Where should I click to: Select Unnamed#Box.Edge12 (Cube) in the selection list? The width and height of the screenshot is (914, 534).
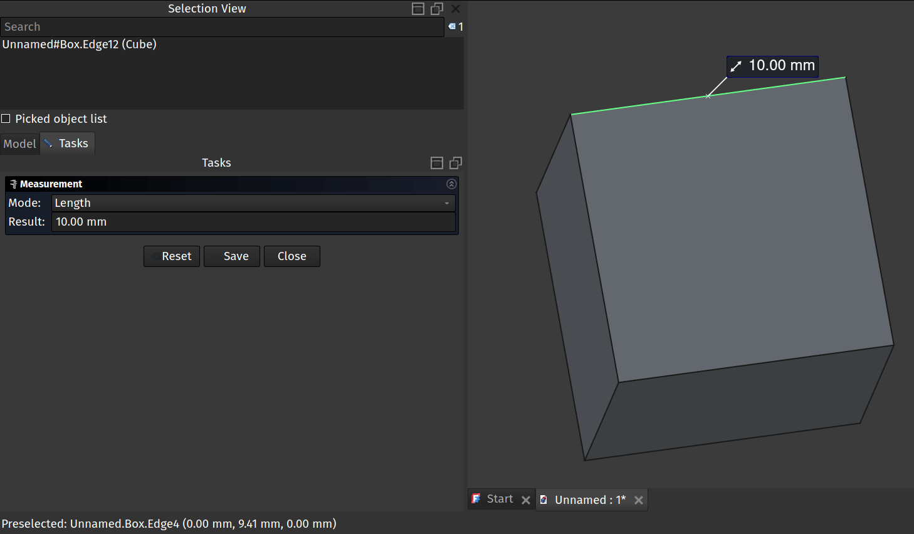pos(80,45)
